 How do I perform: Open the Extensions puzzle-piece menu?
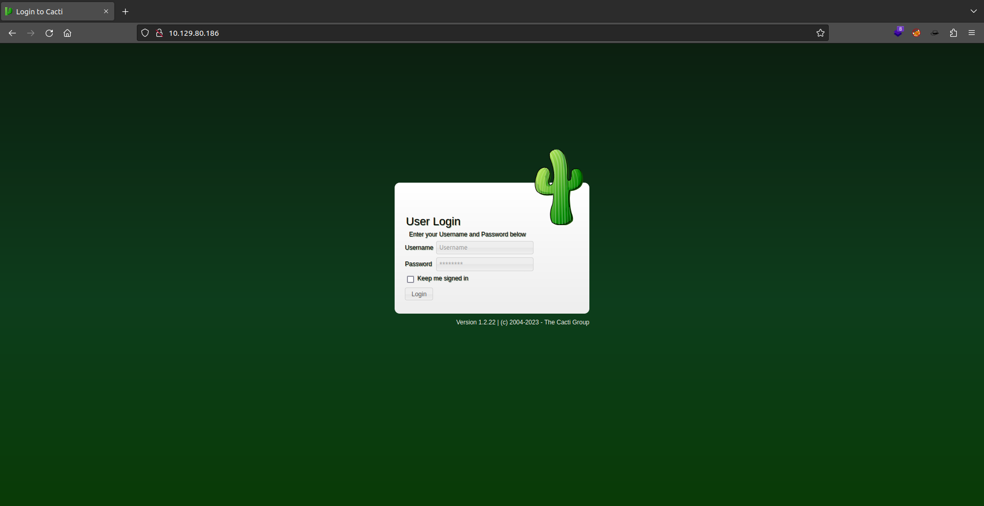pos(953,33)
